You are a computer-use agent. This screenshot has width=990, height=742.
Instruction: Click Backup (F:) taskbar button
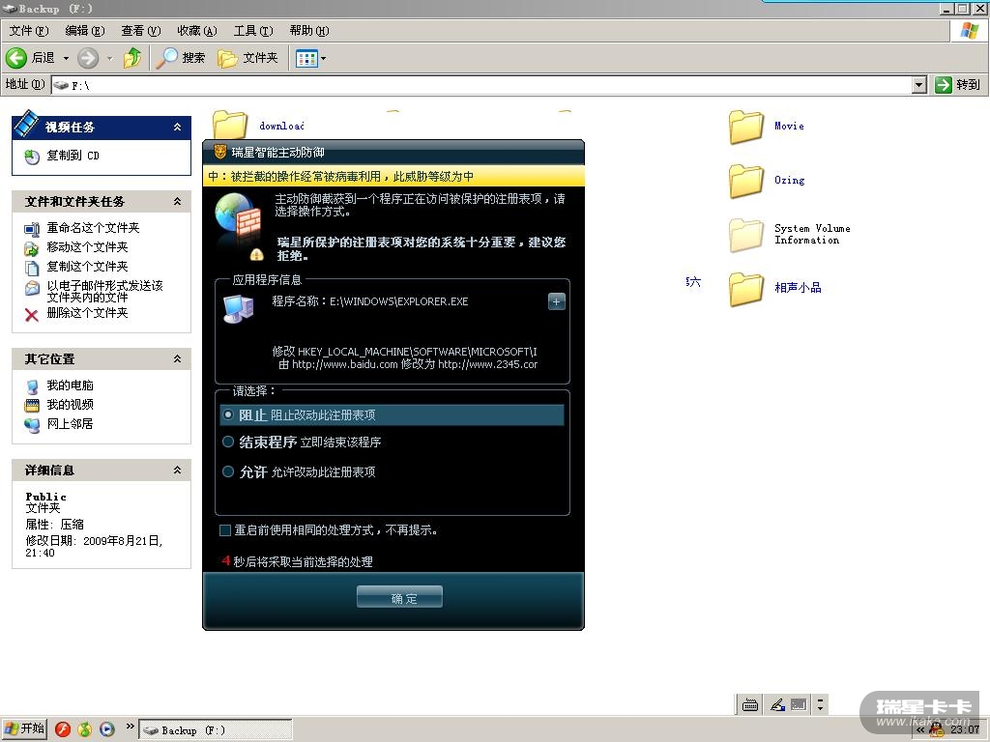click(x=216, y=730)
